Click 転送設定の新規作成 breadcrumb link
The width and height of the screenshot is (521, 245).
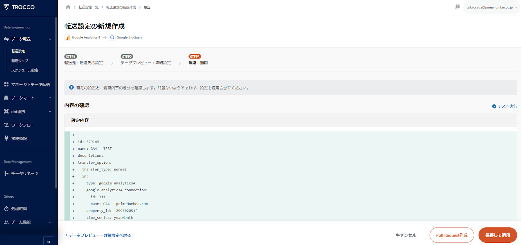click(121, 7)
